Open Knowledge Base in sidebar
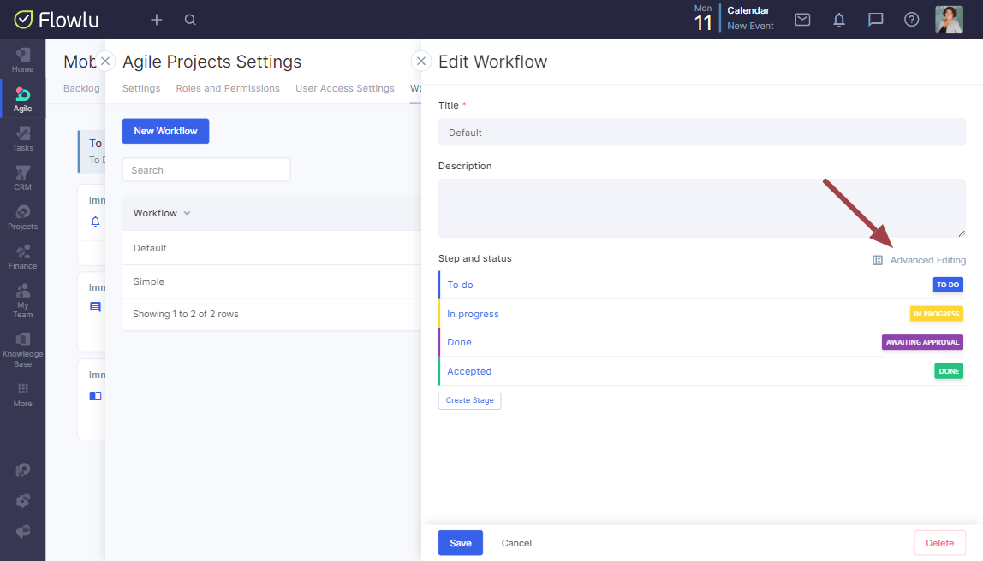983x561 pixels. 22,349
